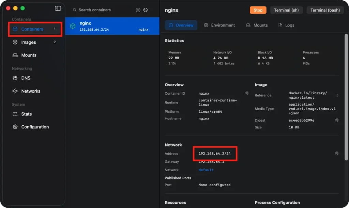Switch to the Mounts tab

pos(257,25)
